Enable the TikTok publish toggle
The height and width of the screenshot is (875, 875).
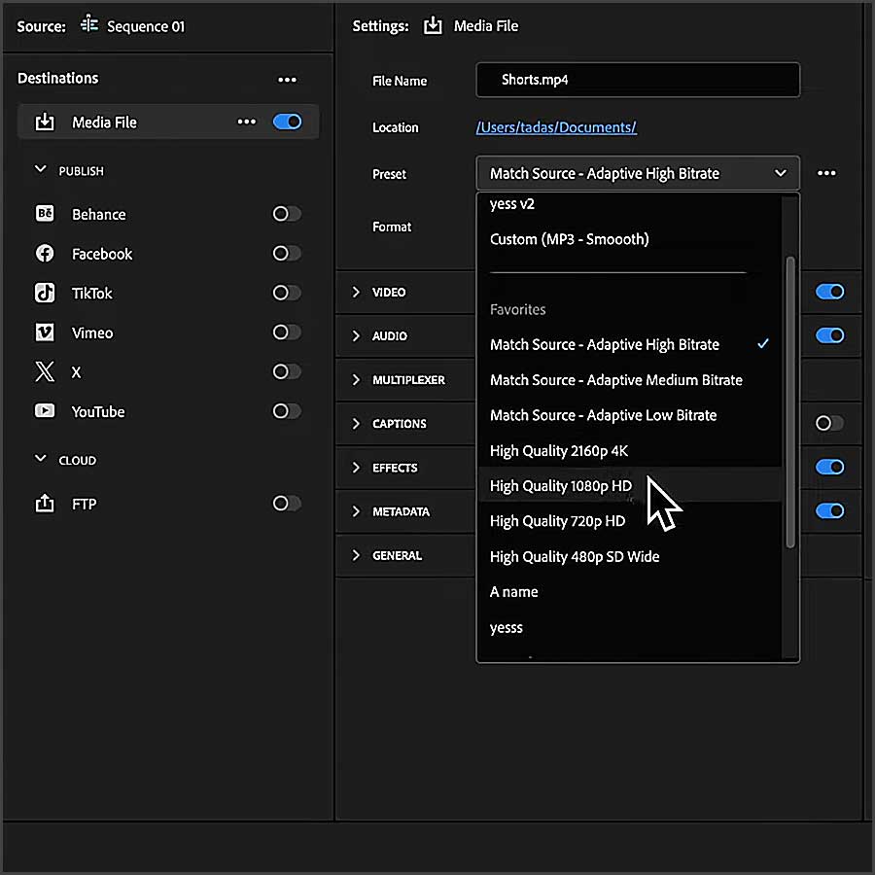[x=286, y=293]
